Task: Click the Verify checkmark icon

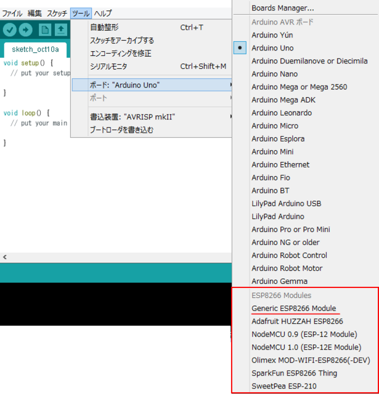Action: [10, 30]
